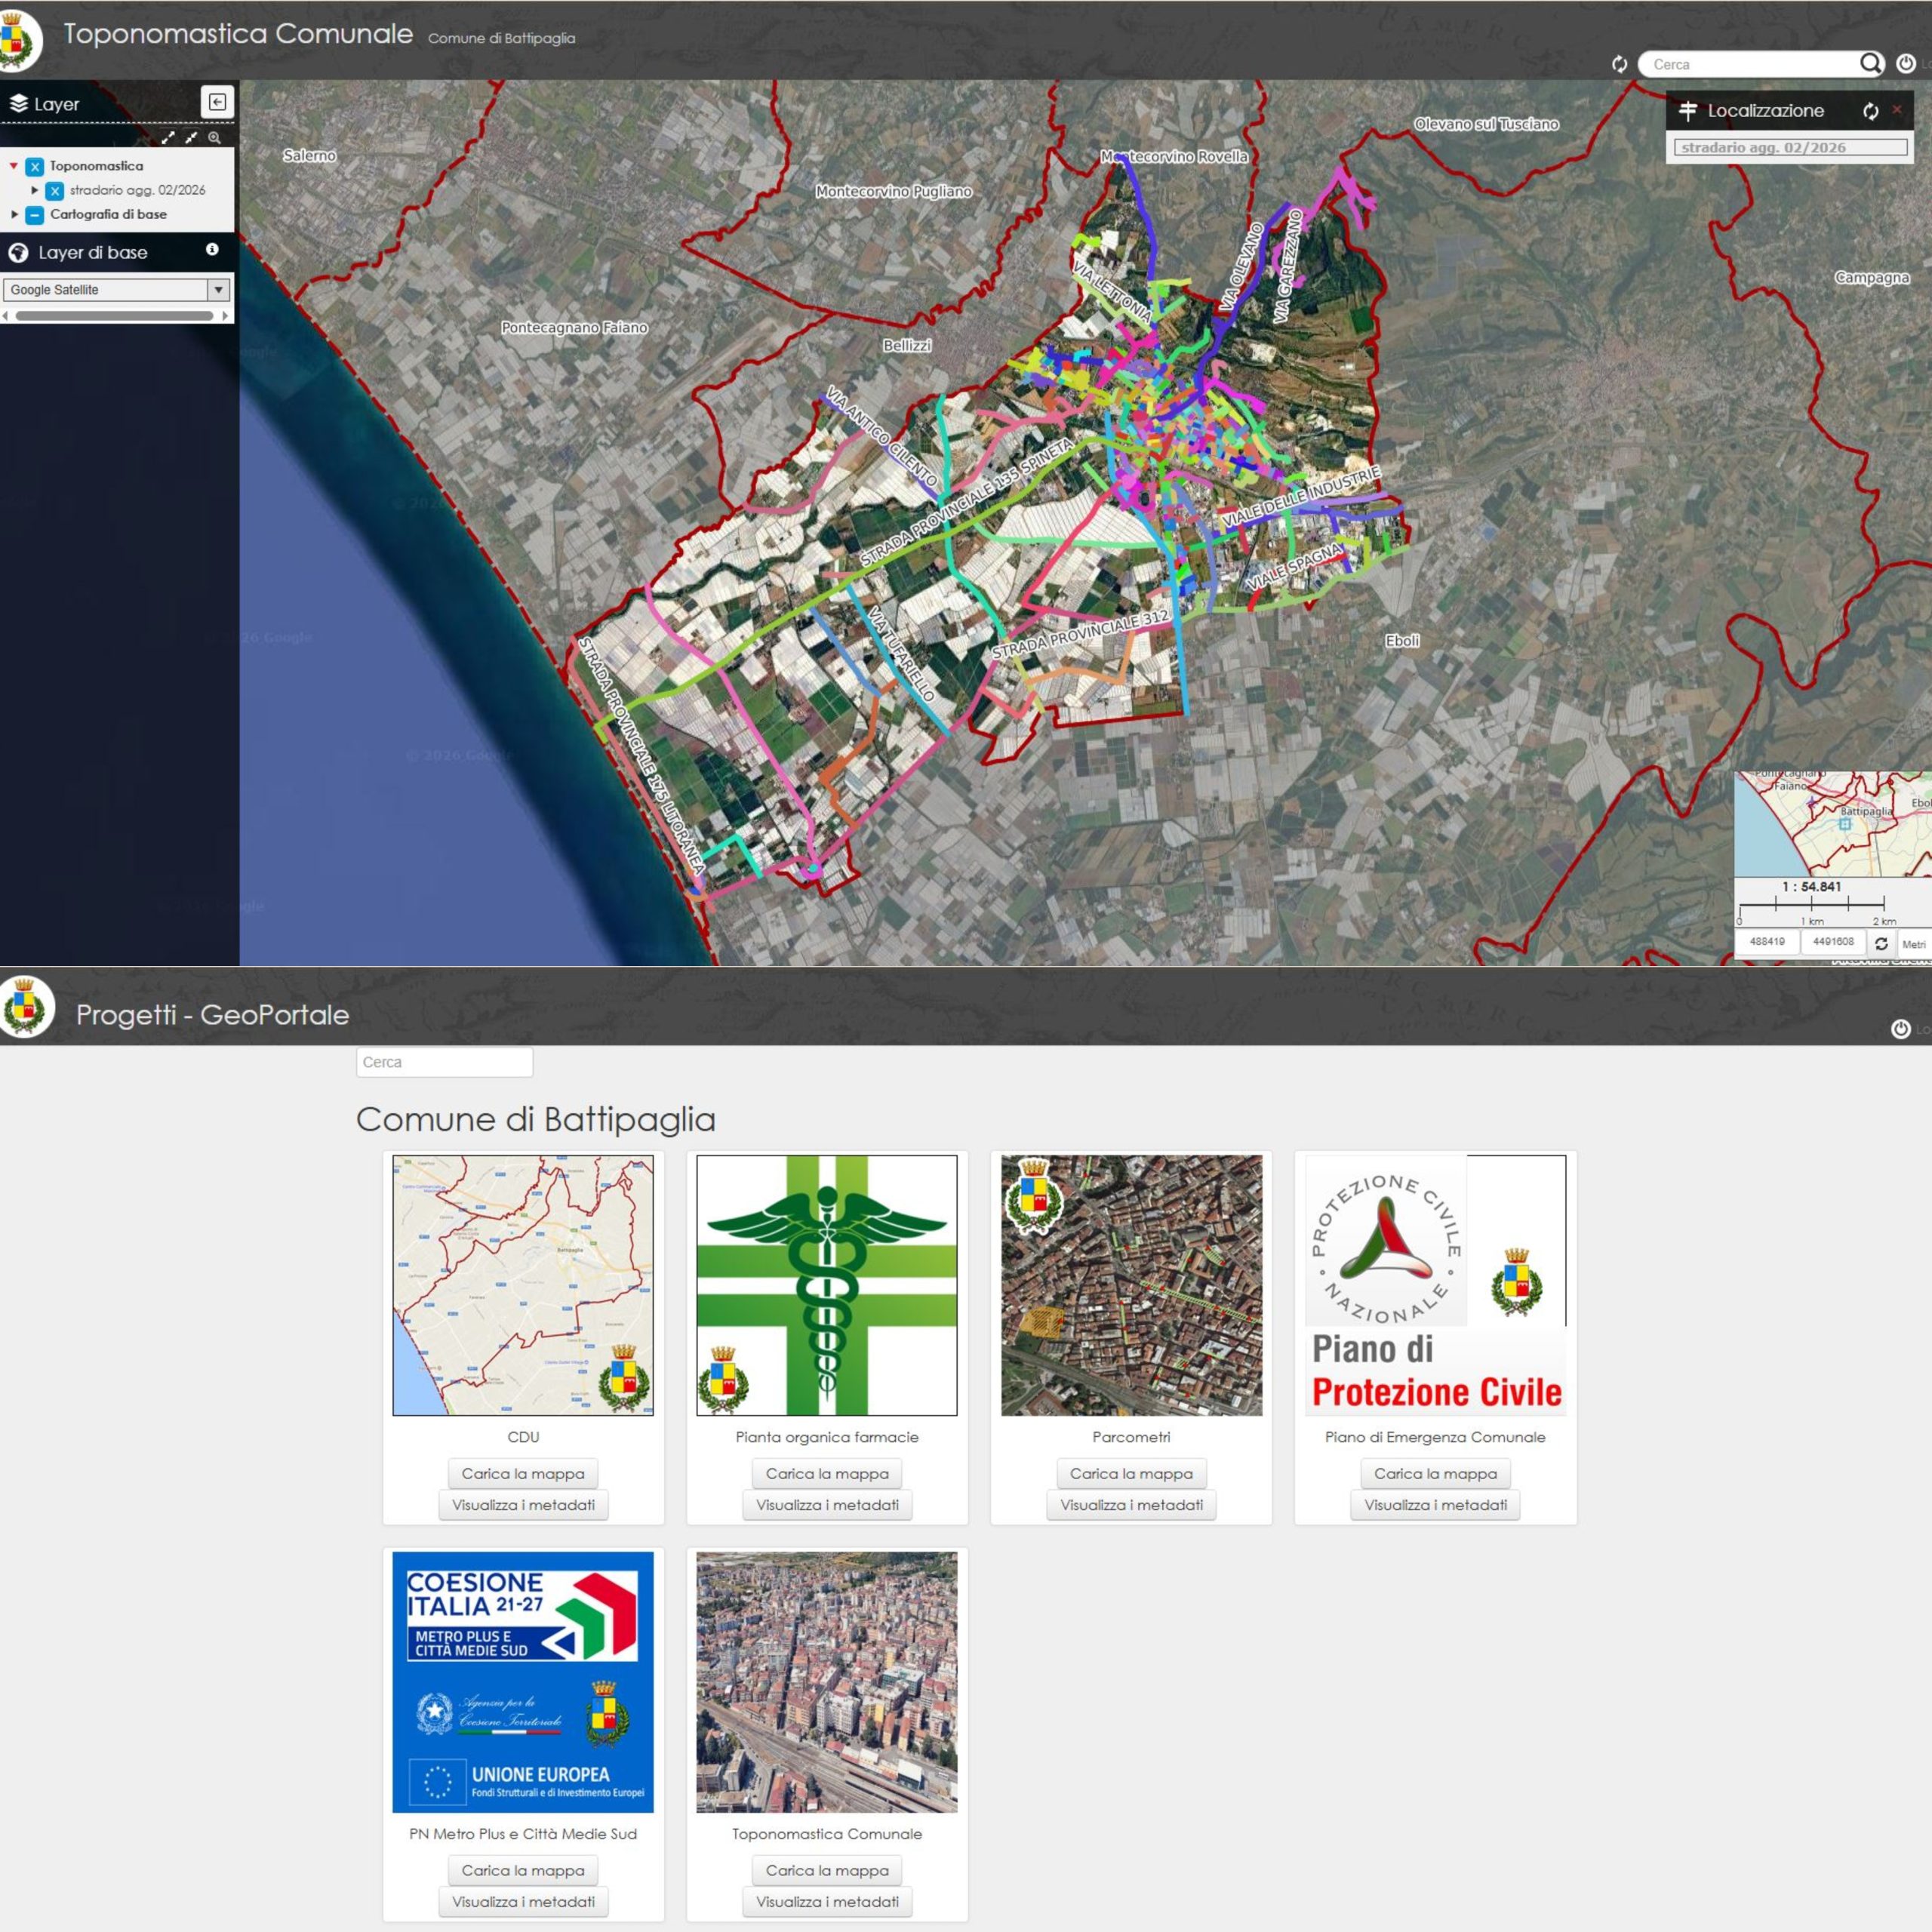Click the coordinate refresh button near Metri
This screenshot has height=1932, width=1932.
click(1880, 943)
